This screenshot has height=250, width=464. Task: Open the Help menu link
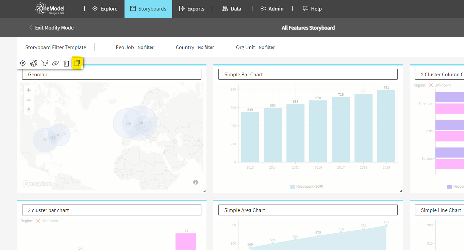(x=312, y=9)
